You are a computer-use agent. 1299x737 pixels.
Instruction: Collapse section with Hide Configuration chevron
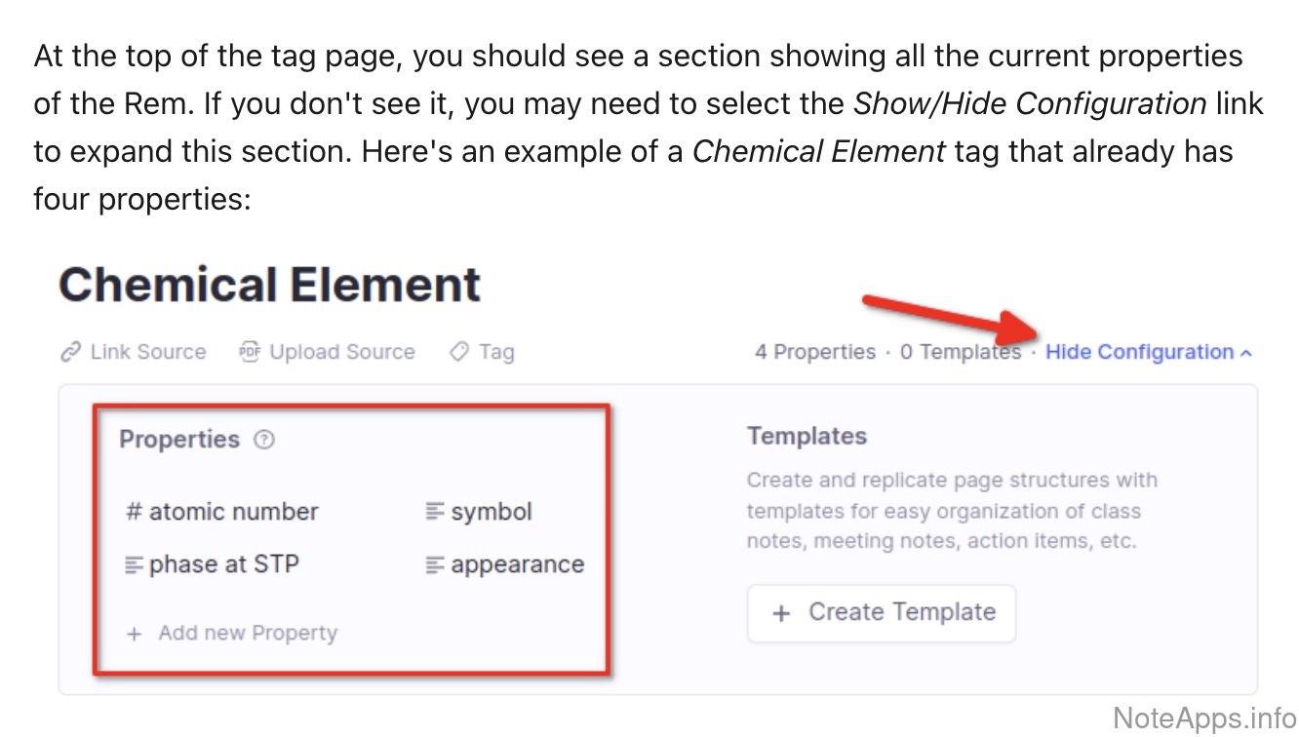pos(1245,353)
